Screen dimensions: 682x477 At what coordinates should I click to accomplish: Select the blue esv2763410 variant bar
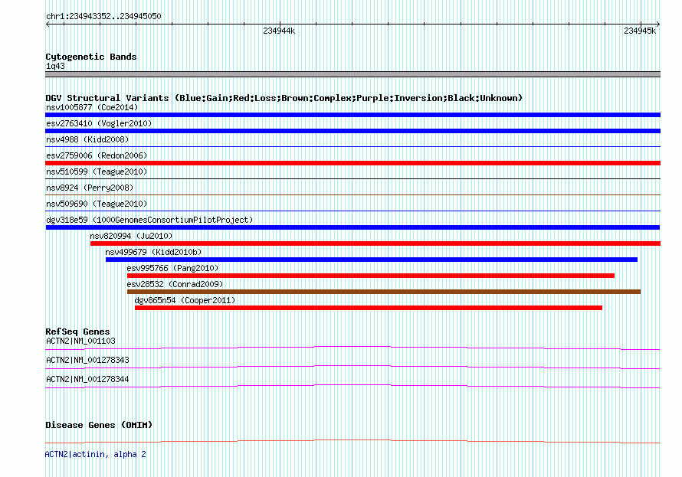click(x=352, y=131)
